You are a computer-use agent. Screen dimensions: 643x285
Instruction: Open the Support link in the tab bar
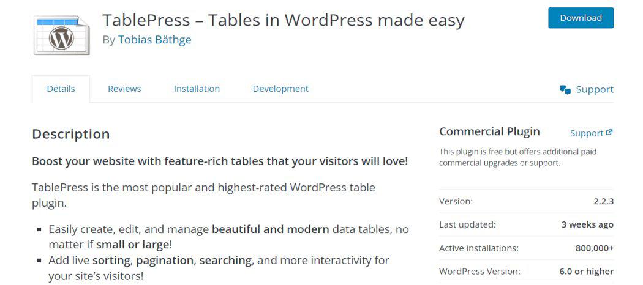tap(594, 89)
